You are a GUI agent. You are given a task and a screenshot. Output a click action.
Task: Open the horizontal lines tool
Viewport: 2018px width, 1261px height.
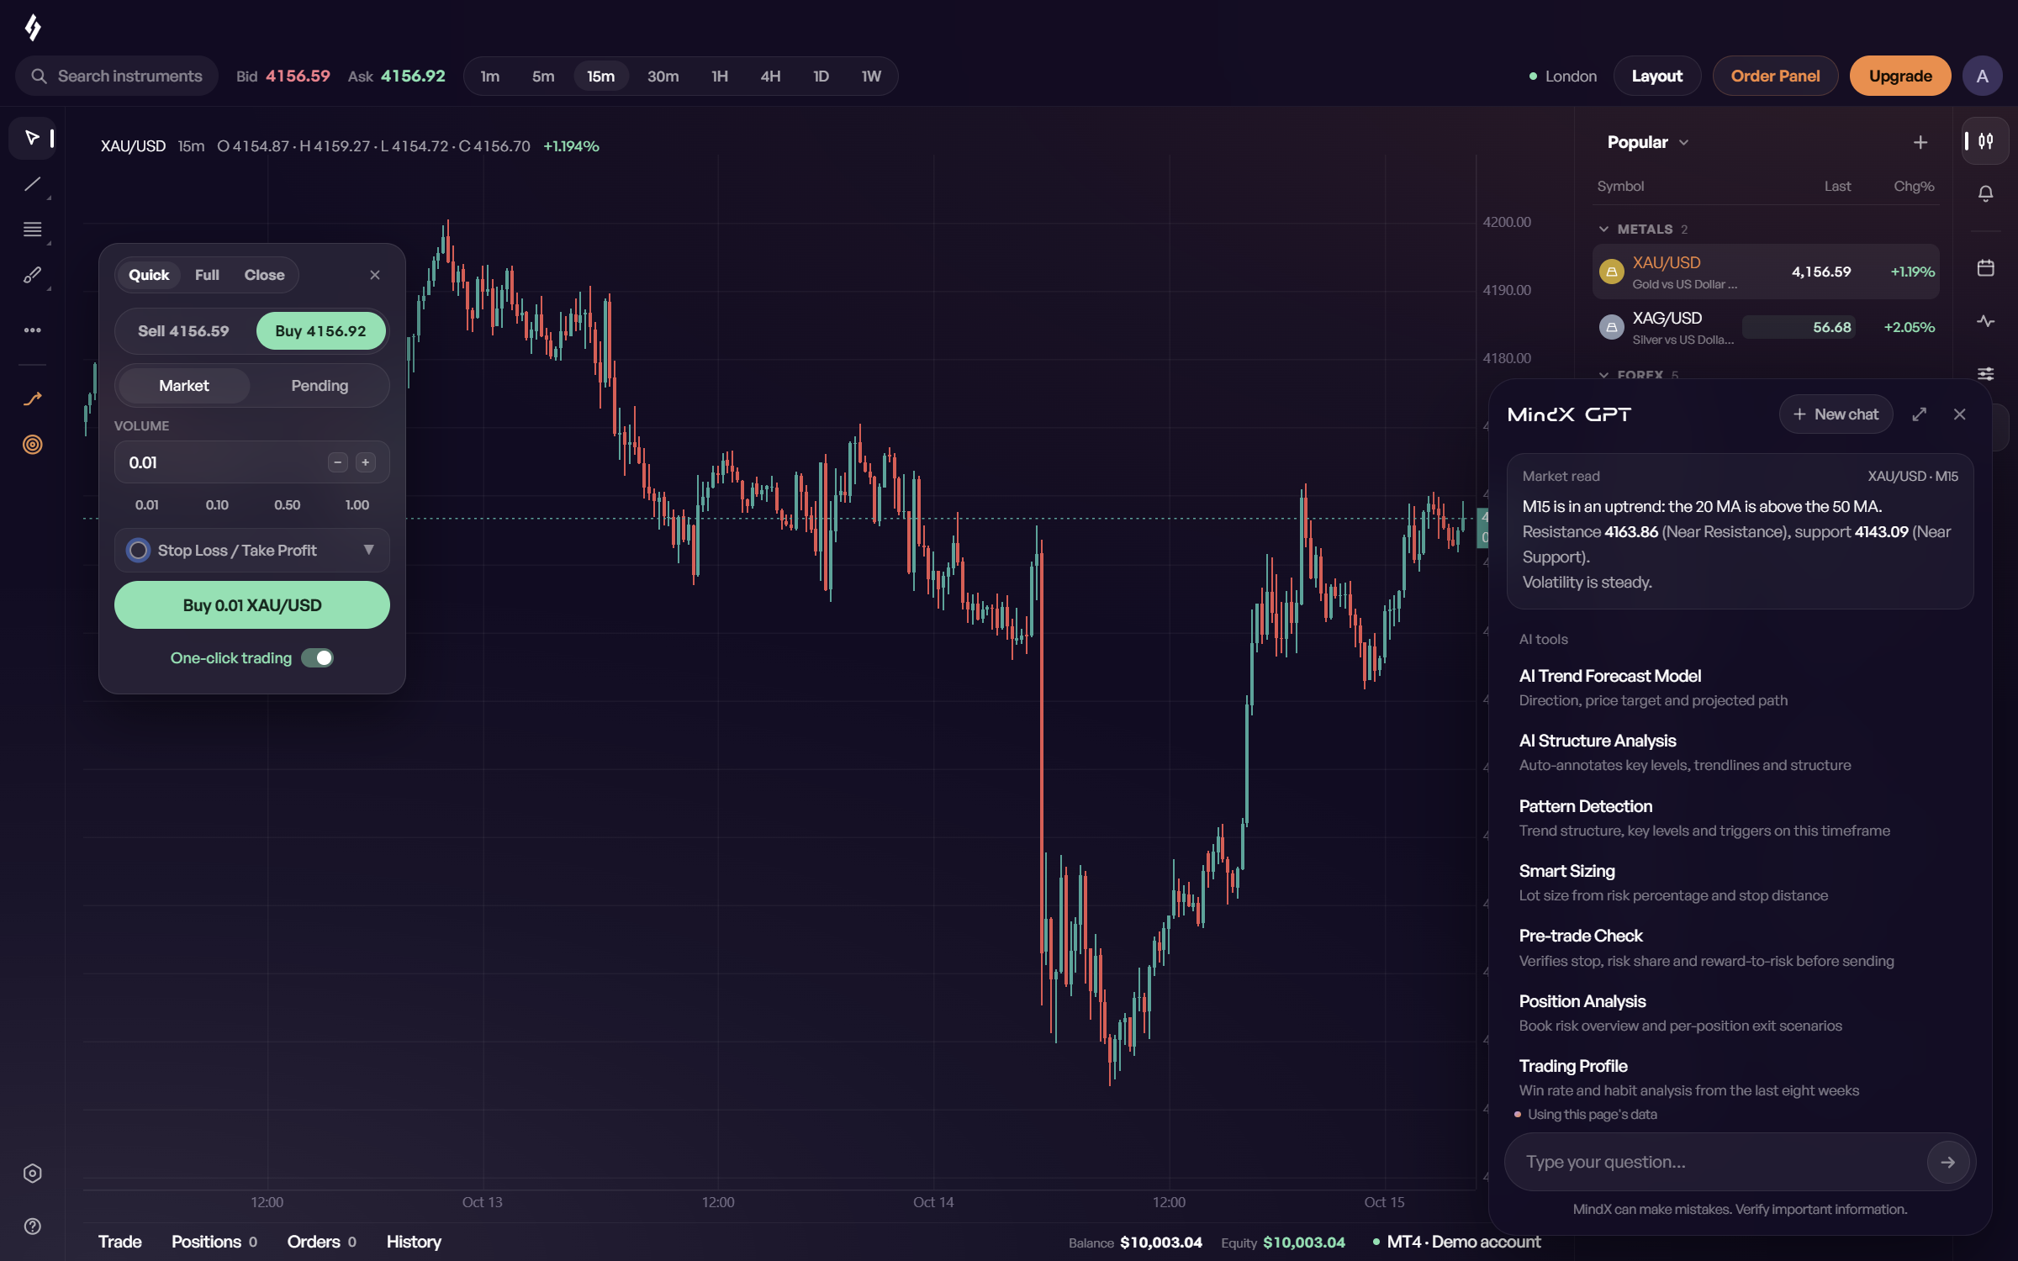[x=33, y=230]
